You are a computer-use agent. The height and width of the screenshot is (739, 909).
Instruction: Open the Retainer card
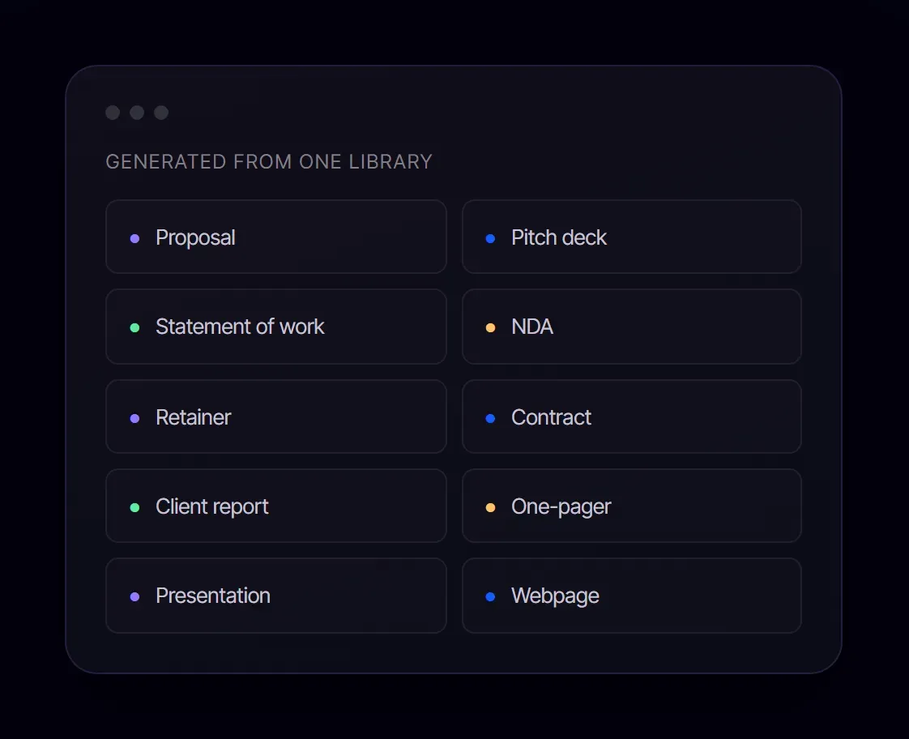click(276, 416)
